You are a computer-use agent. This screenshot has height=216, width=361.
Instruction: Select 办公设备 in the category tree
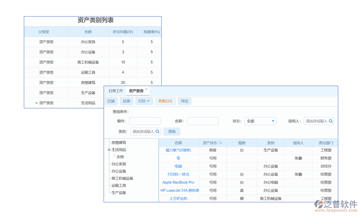tap(119, 171)
